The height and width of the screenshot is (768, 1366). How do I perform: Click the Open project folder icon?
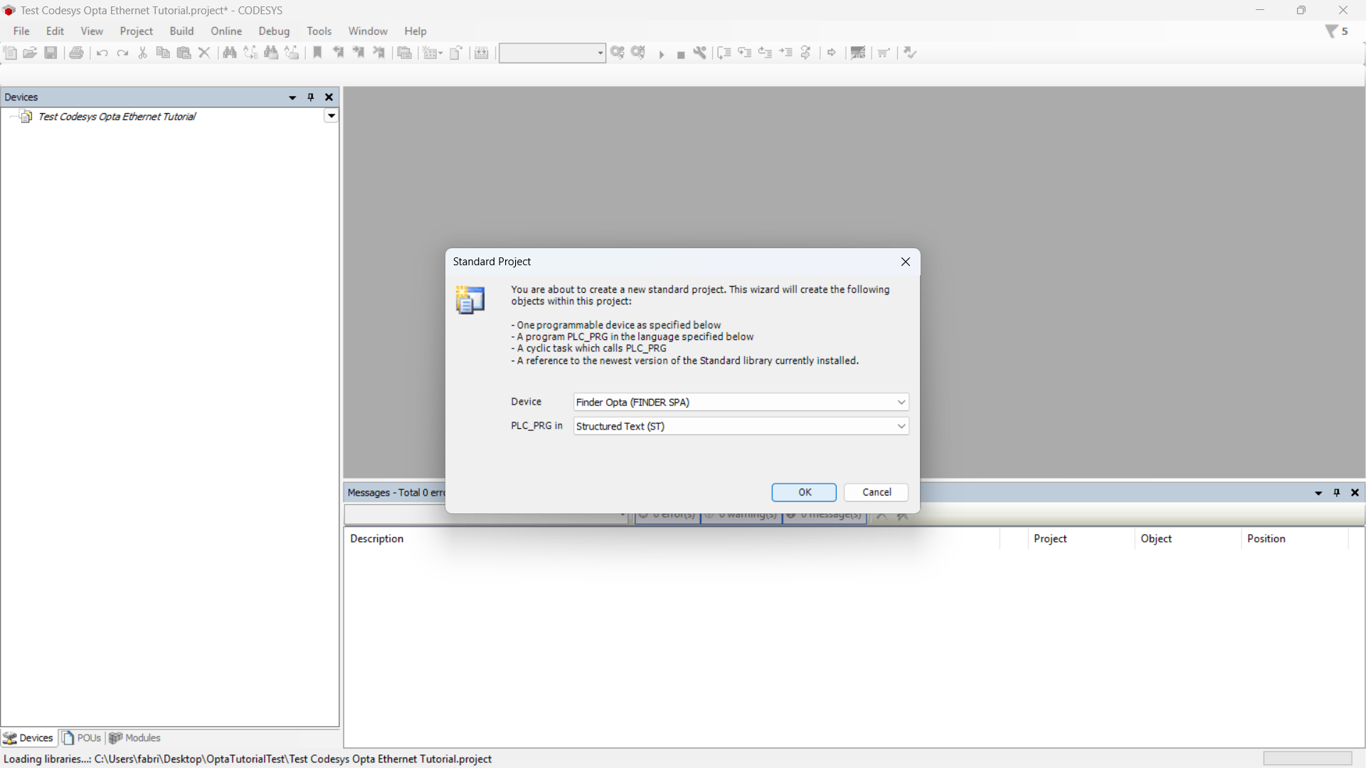coord(30,53)
